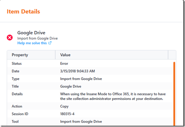Open the Help me solve this link
The width and height of the screenshot is (185, 127).
[32, 43]
